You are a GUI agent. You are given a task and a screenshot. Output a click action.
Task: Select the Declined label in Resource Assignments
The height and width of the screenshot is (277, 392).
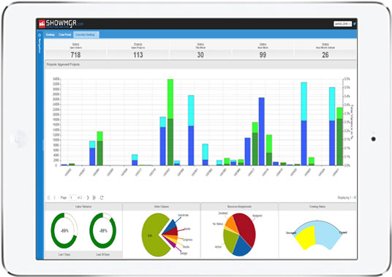pyautogui.click(x=223, y=213)
